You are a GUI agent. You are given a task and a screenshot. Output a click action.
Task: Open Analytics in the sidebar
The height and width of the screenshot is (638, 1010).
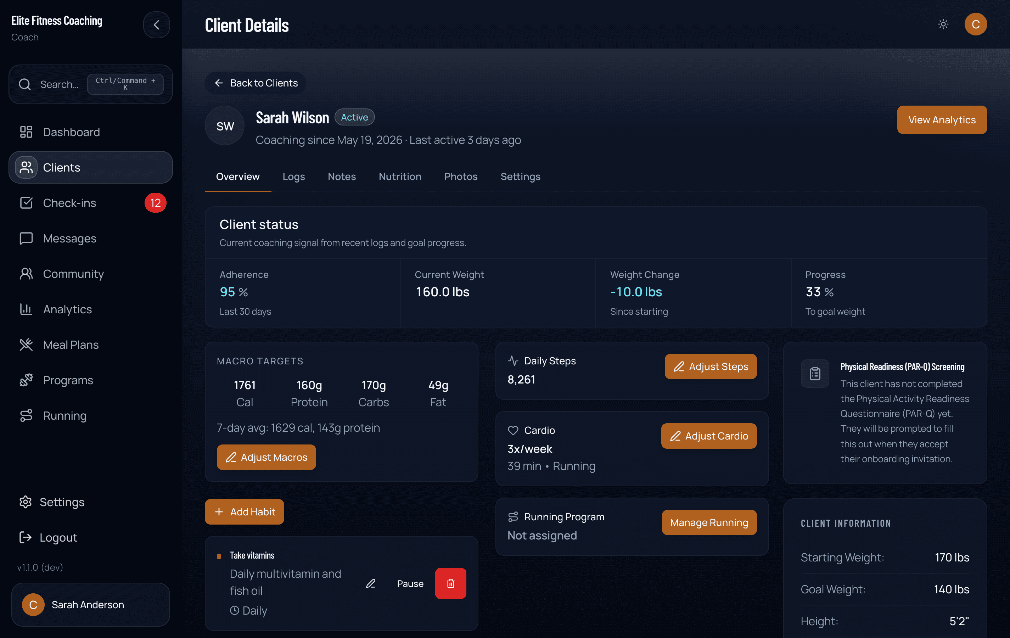[91, 309]
